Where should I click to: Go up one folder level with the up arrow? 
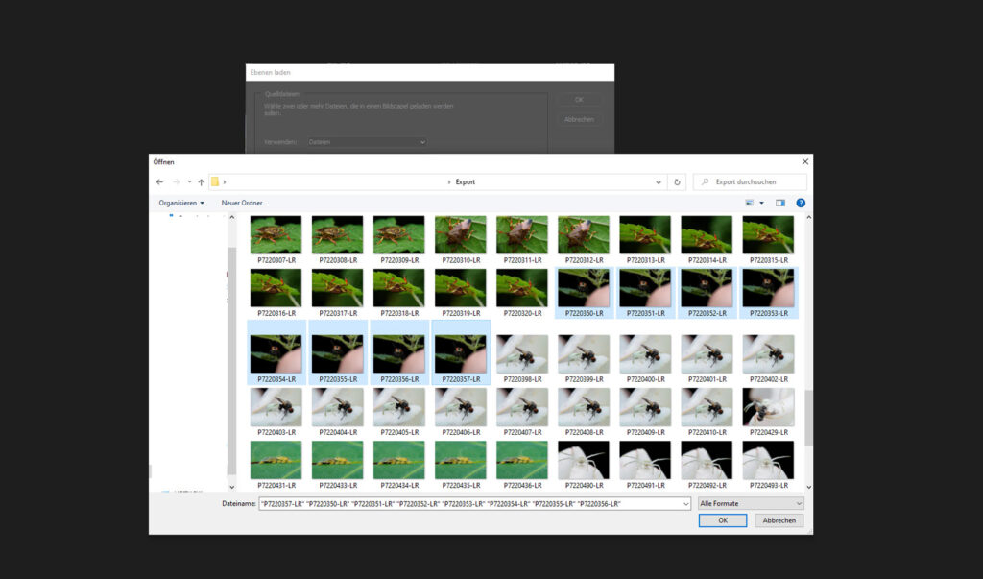point(201,181)
